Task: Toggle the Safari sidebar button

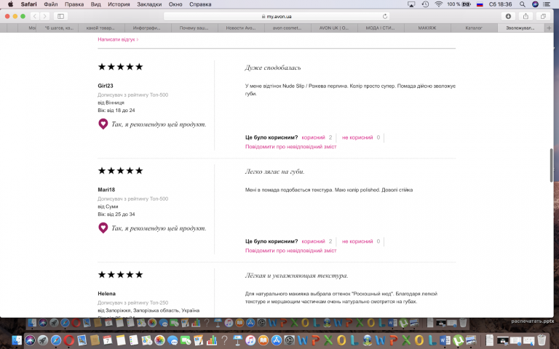Action: [60, 16]
